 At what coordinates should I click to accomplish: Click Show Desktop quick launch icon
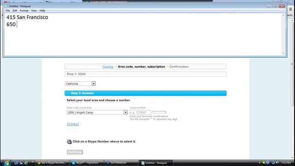16,163
